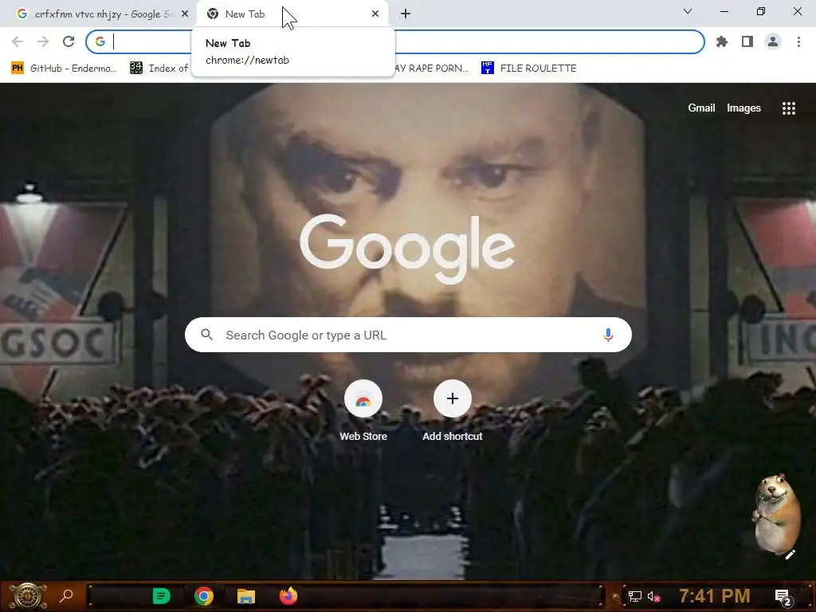The height and width of the screenshot is (612, 816).
Task: Open File Explorer from taskbar
Action: [x=246, y=596]
